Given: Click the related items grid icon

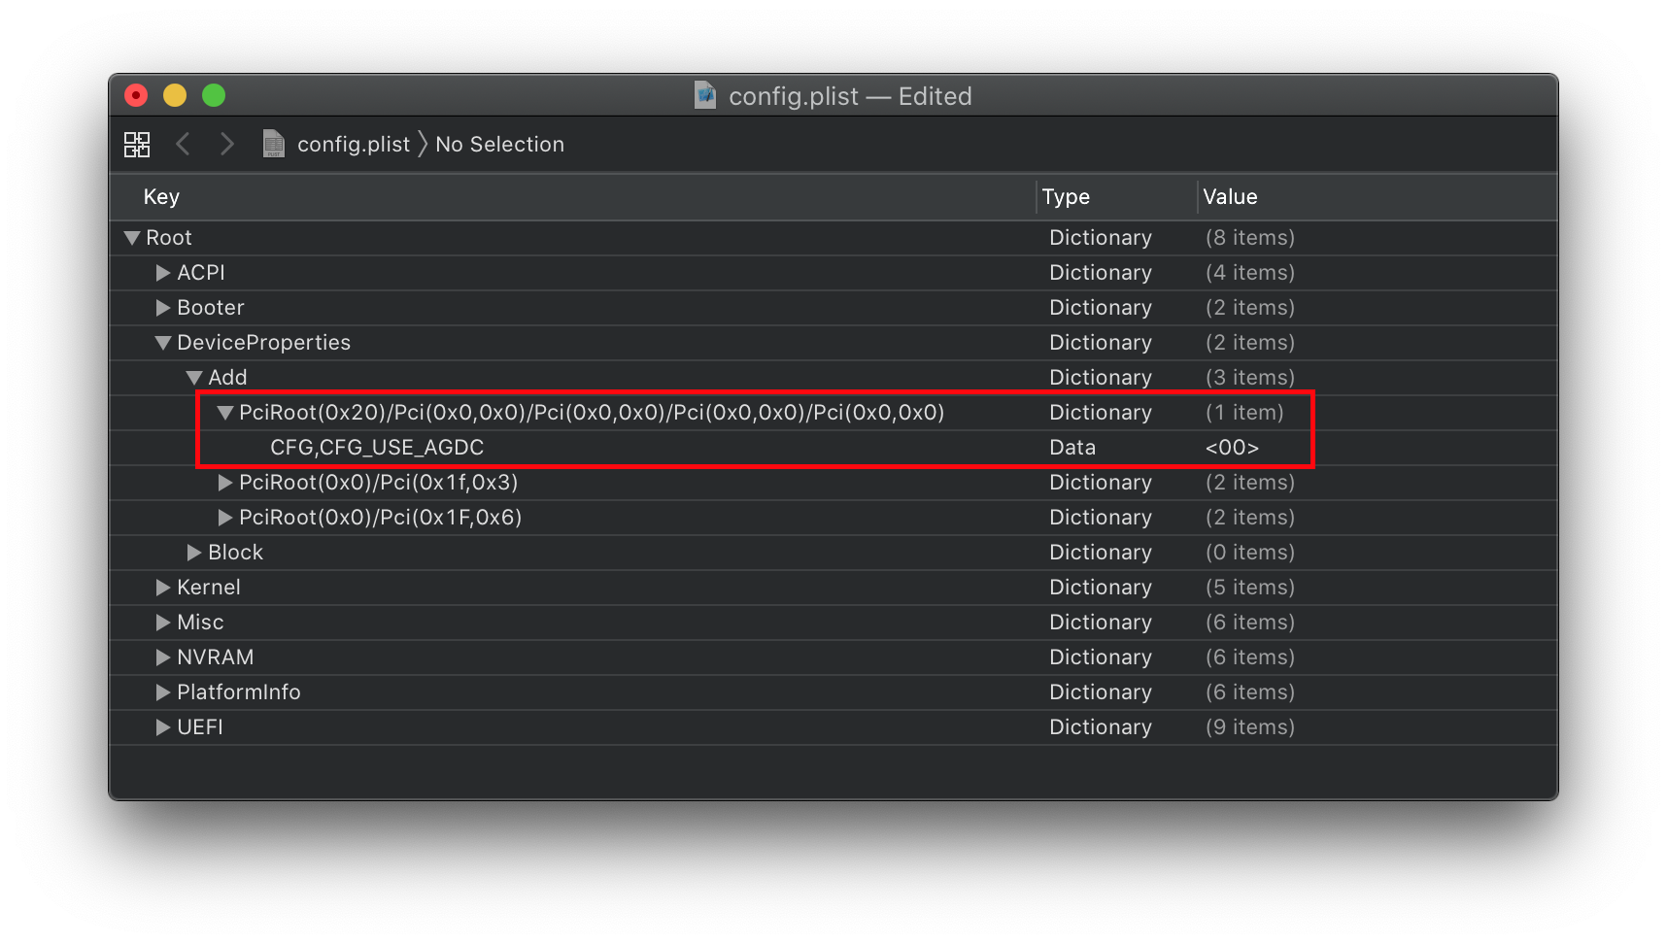Looking at the screenshot, I should click(x=137, y=145).
